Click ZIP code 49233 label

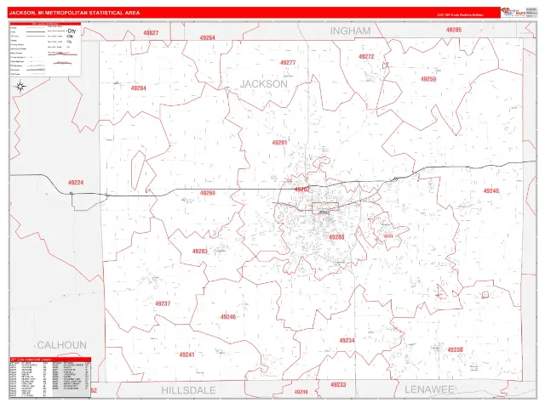[x=338, y=385]
